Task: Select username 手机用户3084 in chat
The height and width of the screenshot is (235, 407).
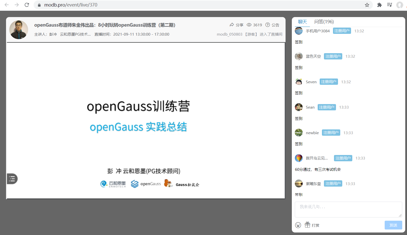Action: click(318, 31)
